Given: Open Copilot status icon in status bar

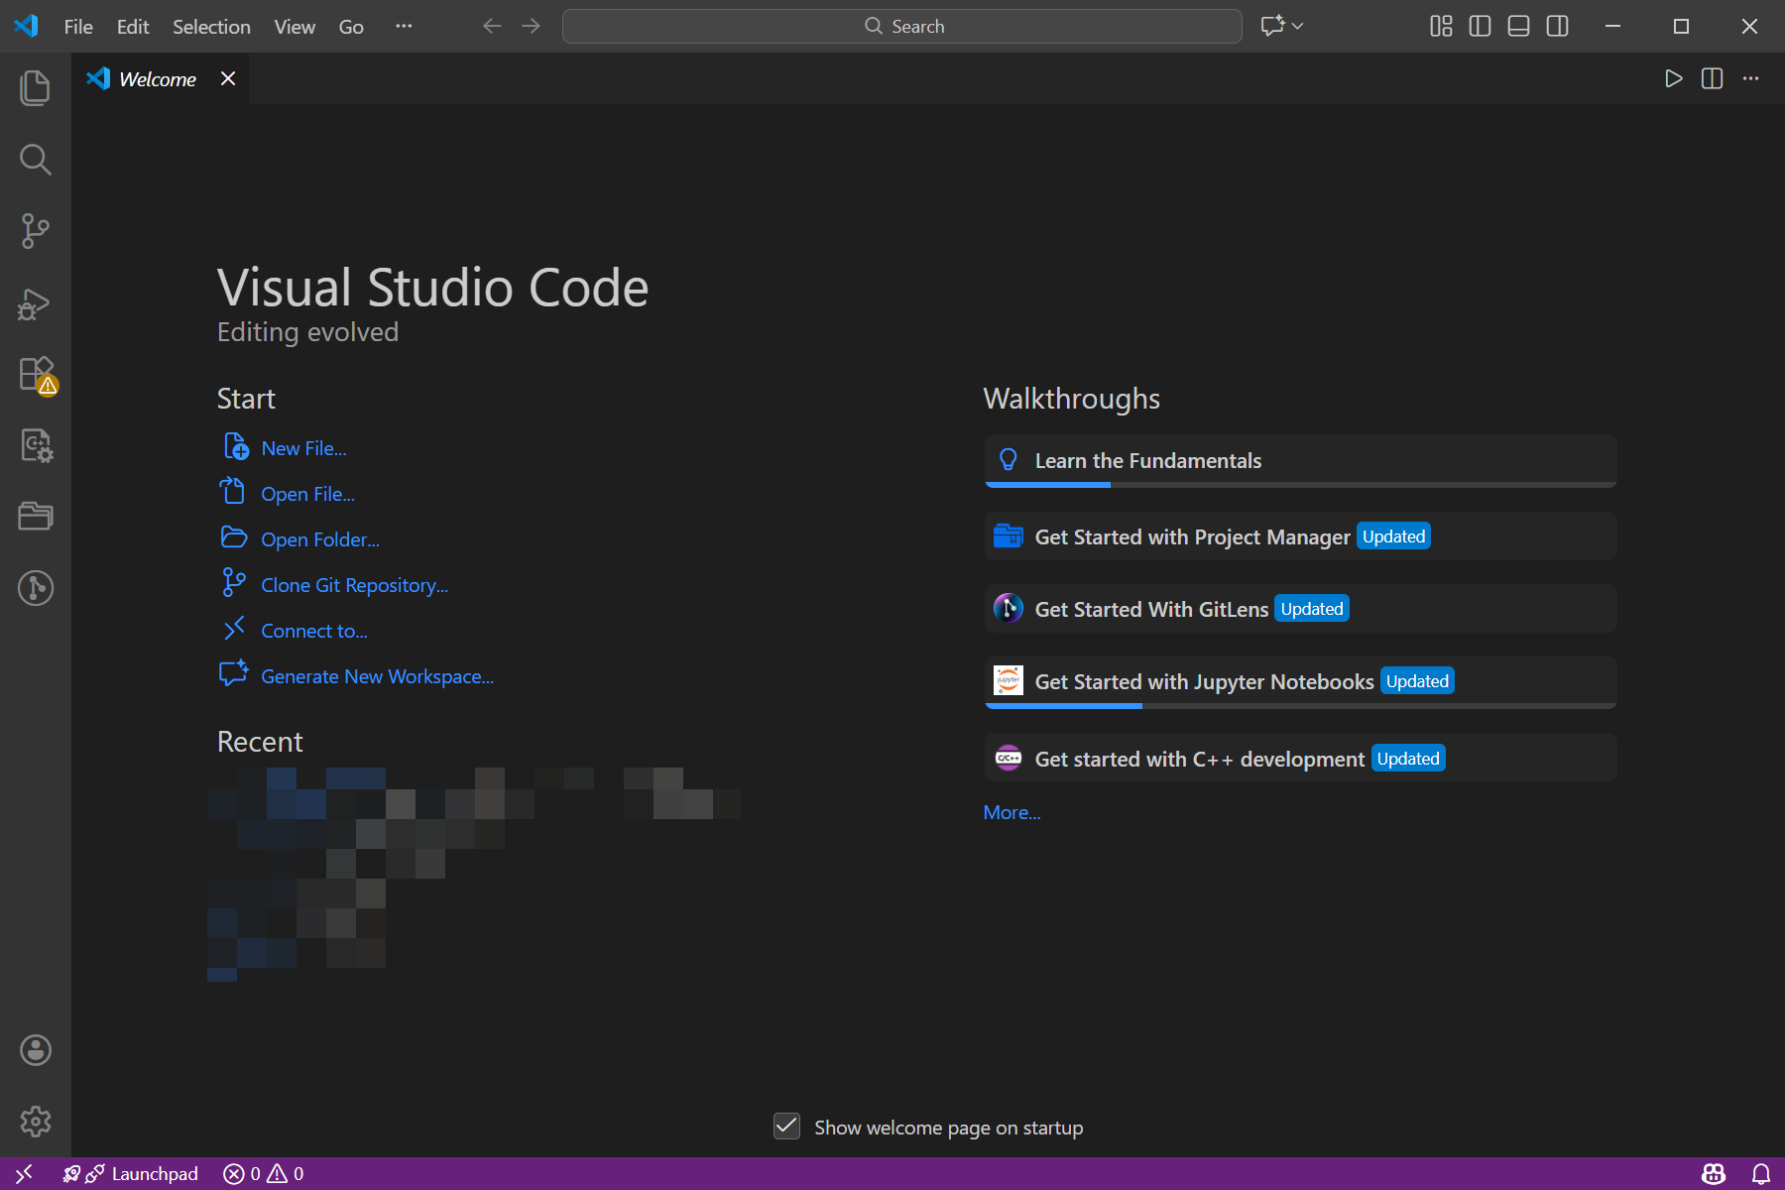Looking at the screenshot, I should (x=1714, y=1174).
